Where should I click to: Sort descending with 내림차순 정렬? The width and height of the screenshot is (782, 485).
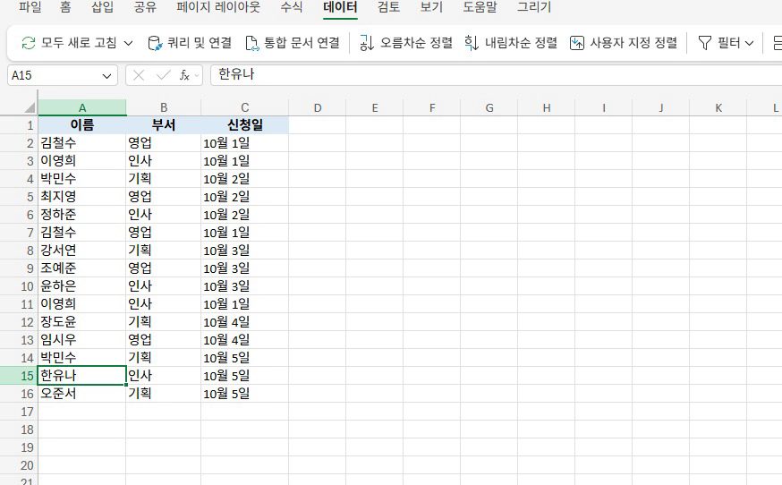tap(511, 43)
